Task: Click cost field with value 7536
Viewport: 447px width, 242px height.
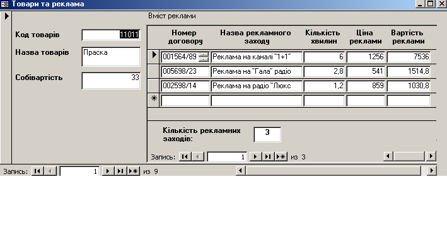Action: pyautogui.click(x=409, y=57)
